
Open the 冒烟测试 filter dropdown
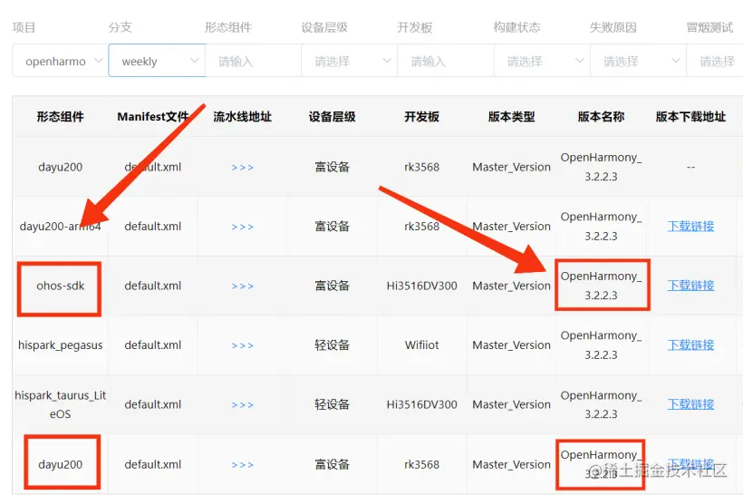(715, 61)
